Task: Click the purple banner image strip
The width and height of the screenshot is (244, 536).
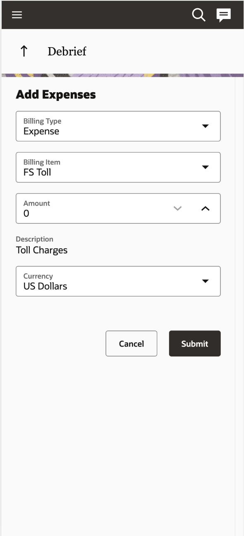Action: [122, 75]
